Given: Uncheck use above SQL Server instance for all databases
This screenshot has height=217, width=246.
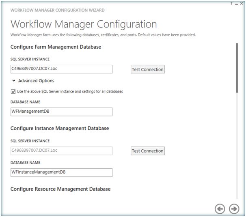Looking at the screenshot, I should [13, 91].
